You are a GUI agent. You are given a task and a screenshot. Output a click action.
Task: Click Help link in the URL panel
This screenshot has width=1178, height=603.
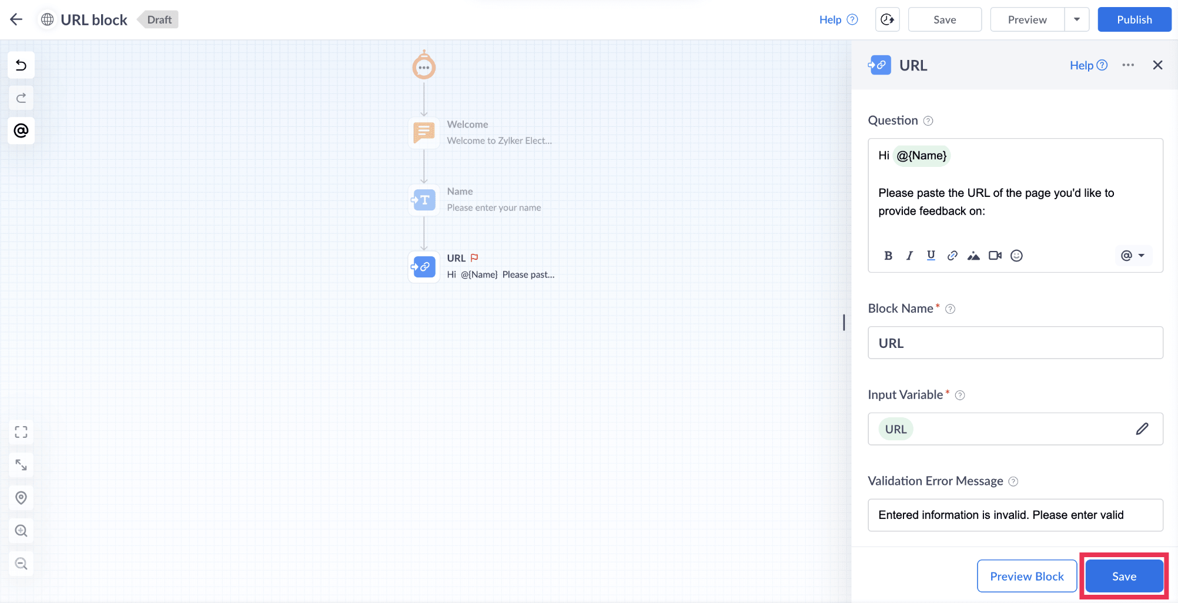(x=1088, y=65)
